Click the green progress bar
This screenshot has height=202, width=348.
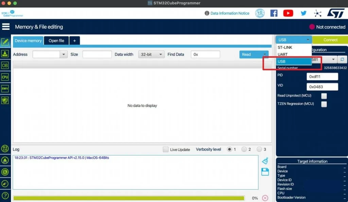click(x=129, y=198)
